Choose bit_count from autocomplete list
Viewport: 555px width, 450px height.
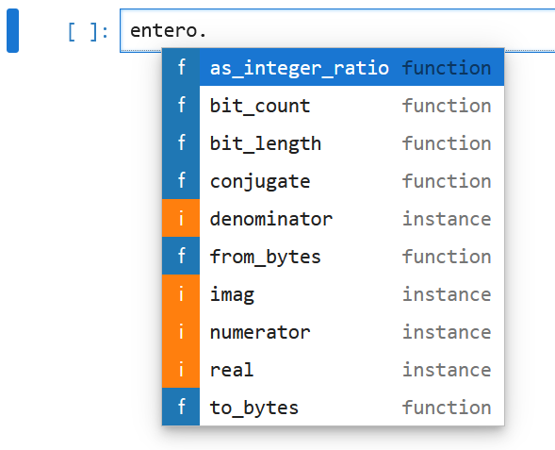[x=333, y=105]
